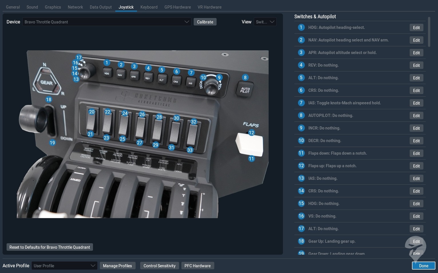Click marker 10 on DECR knob
Viewport: 438px width, 273px height.
coord(203,77)
